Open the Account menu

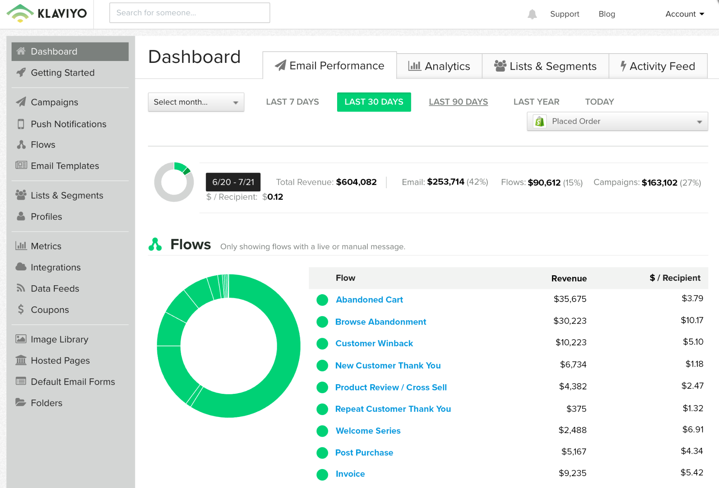click(685, 14)
